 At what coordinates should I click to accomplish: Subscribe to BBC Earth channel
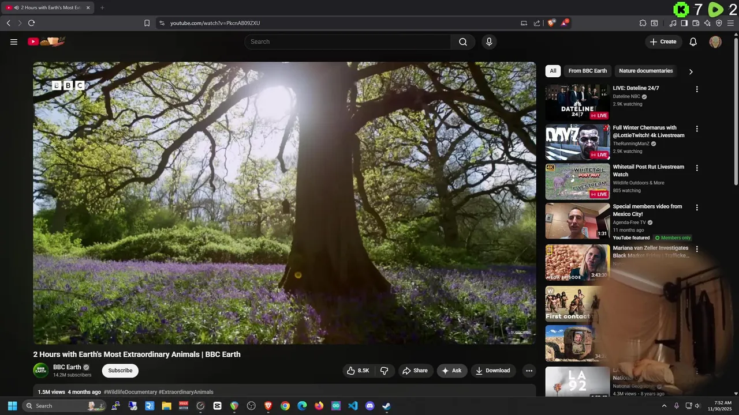120,371
